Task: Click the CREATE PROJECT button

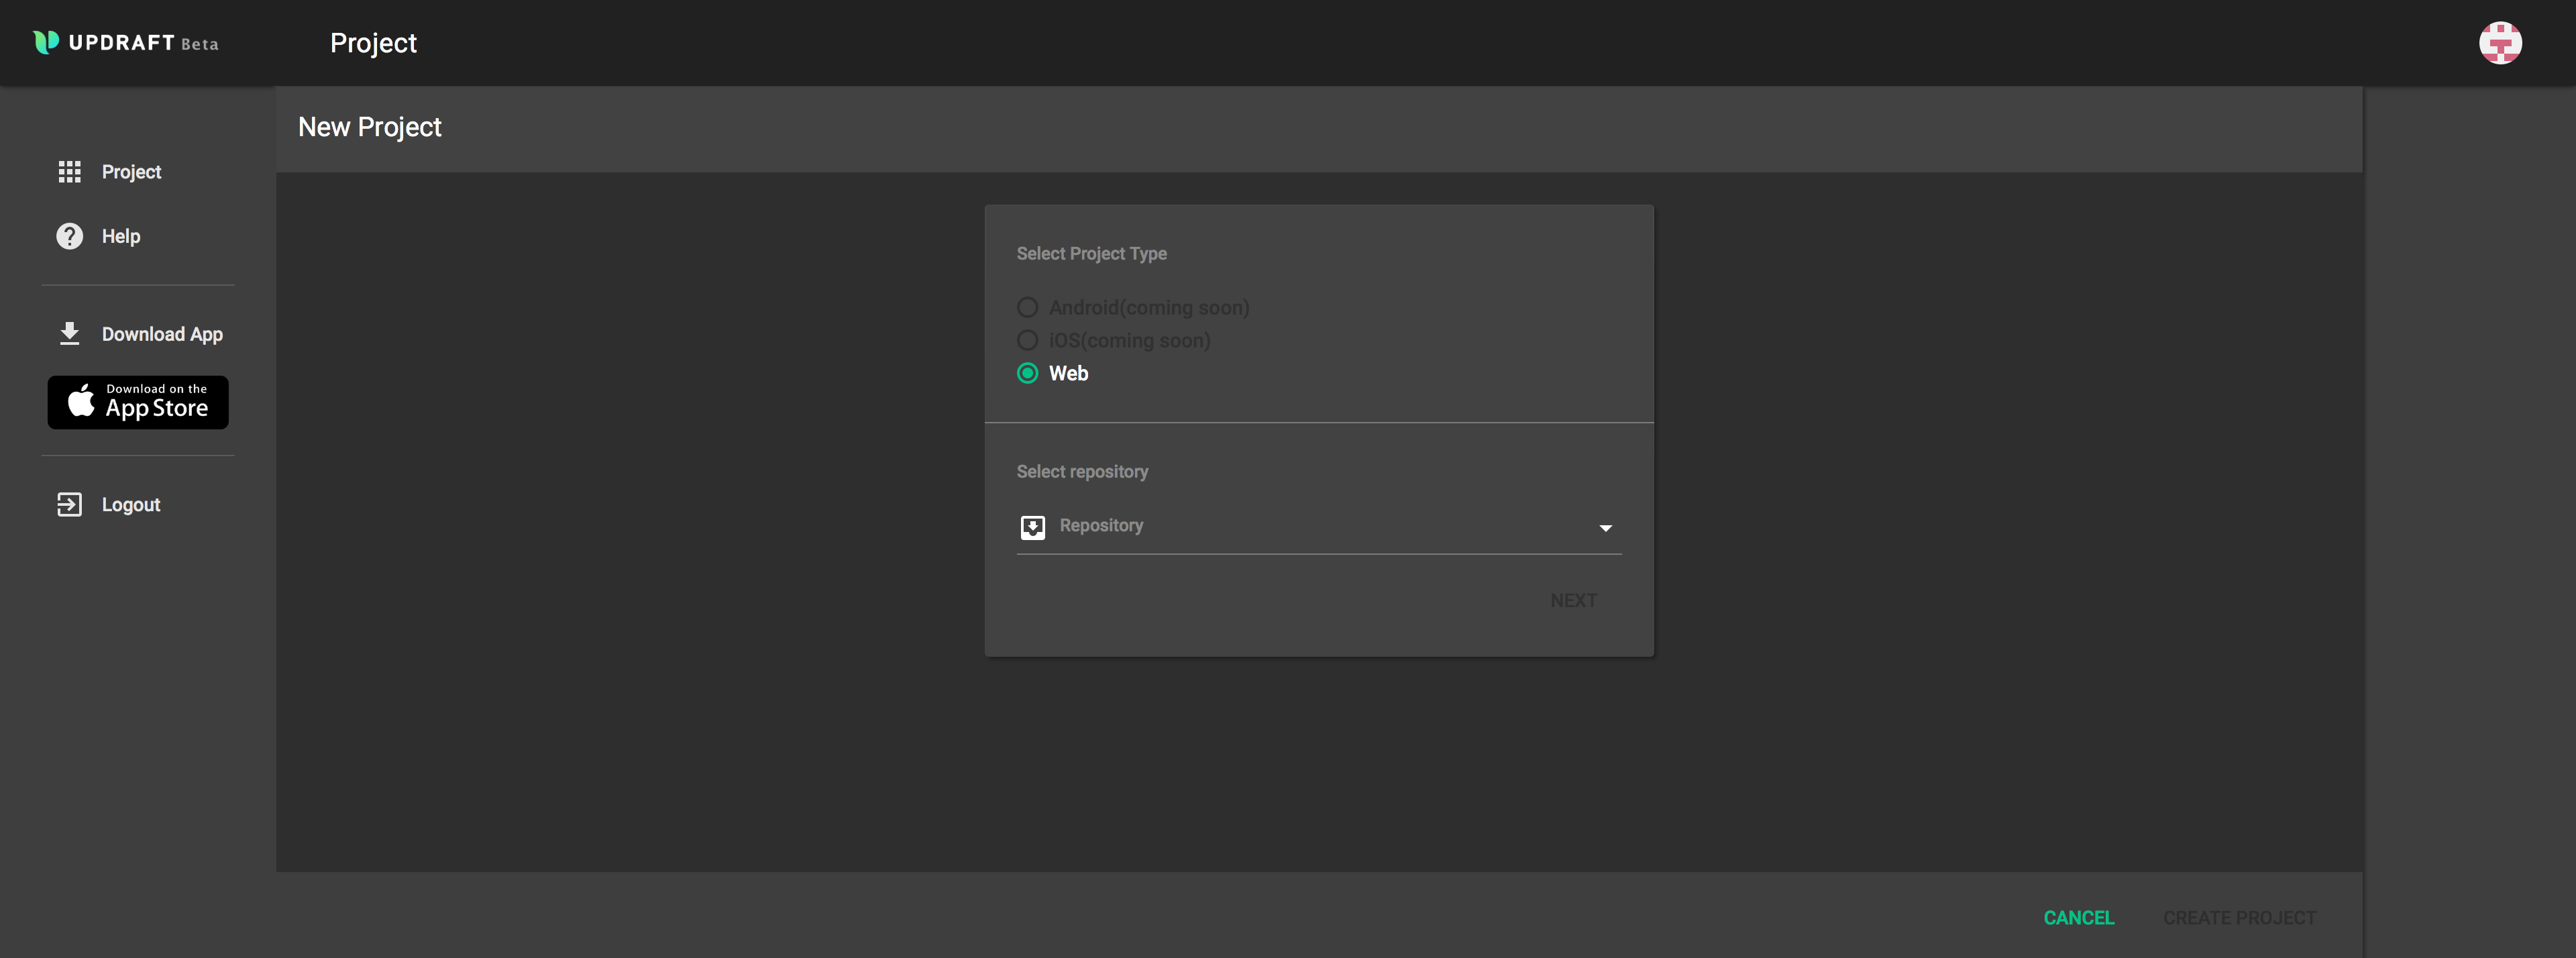Action: 2239,917
